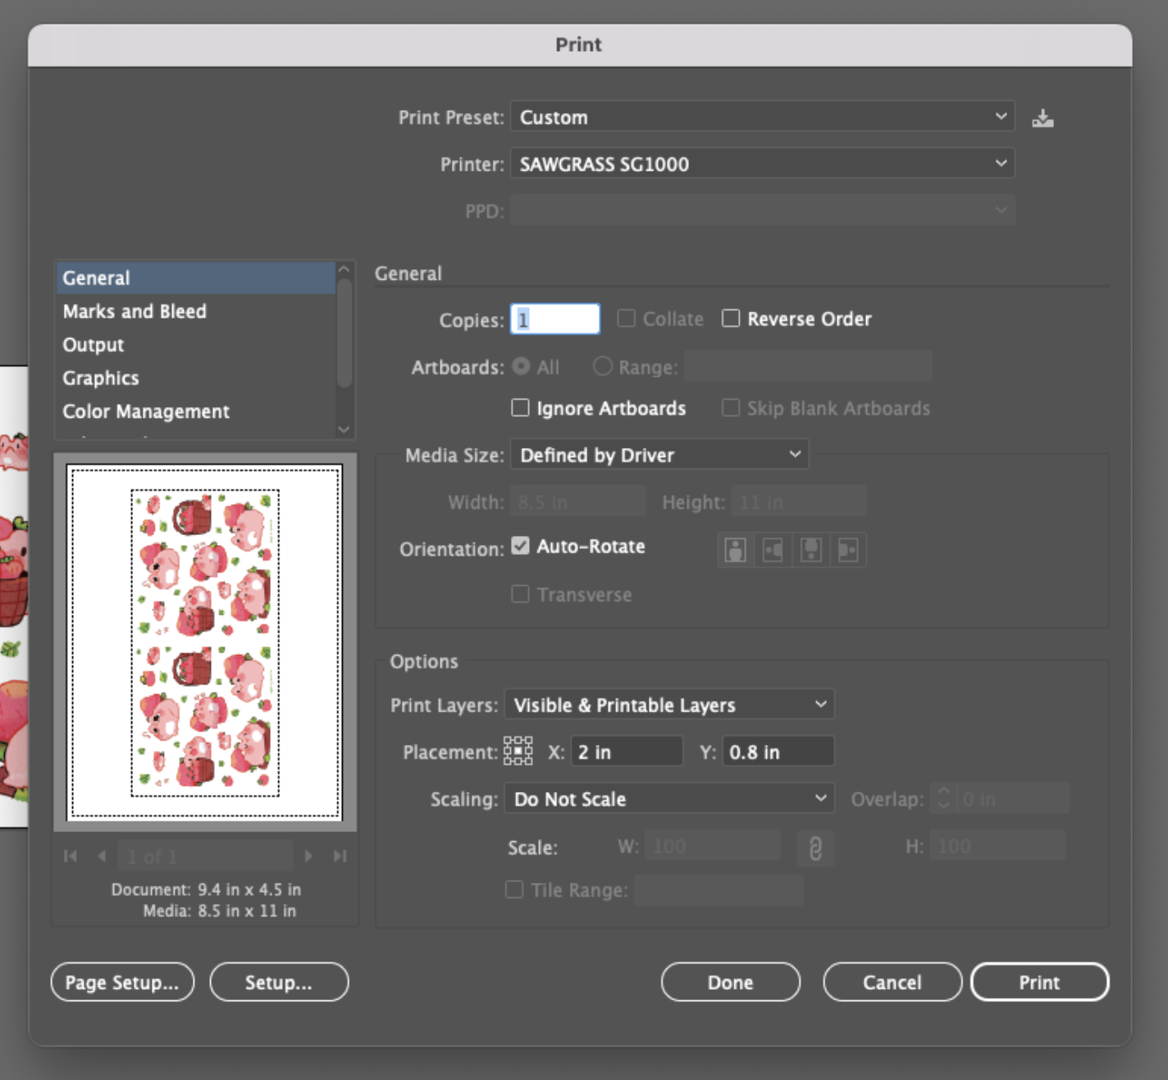
Task: Click the scale H field
Action: (997, 845)
